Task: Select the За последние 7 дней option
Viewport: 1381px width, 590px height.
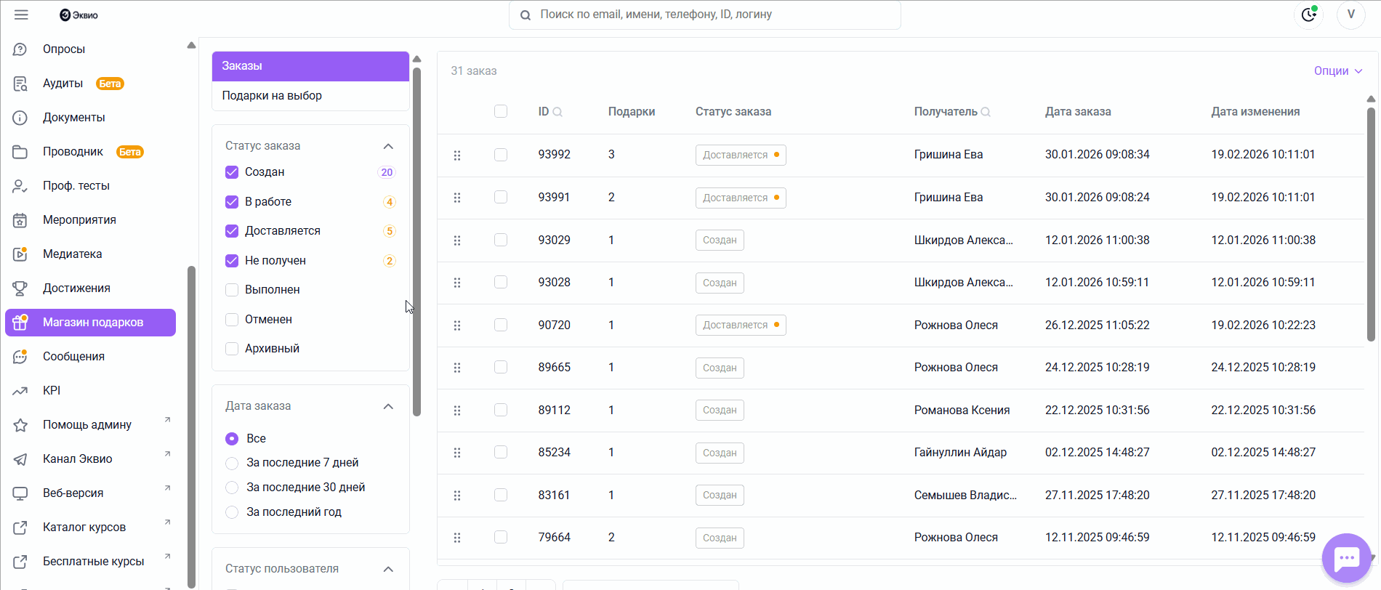Action: coord(232,463)
